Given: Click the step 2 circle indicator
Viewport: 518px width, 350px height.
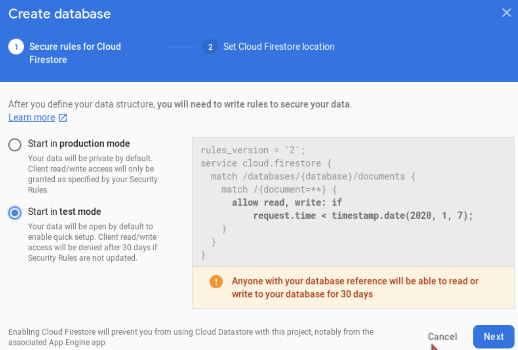Looking at the screenshot, I should (x=210, y=47).
